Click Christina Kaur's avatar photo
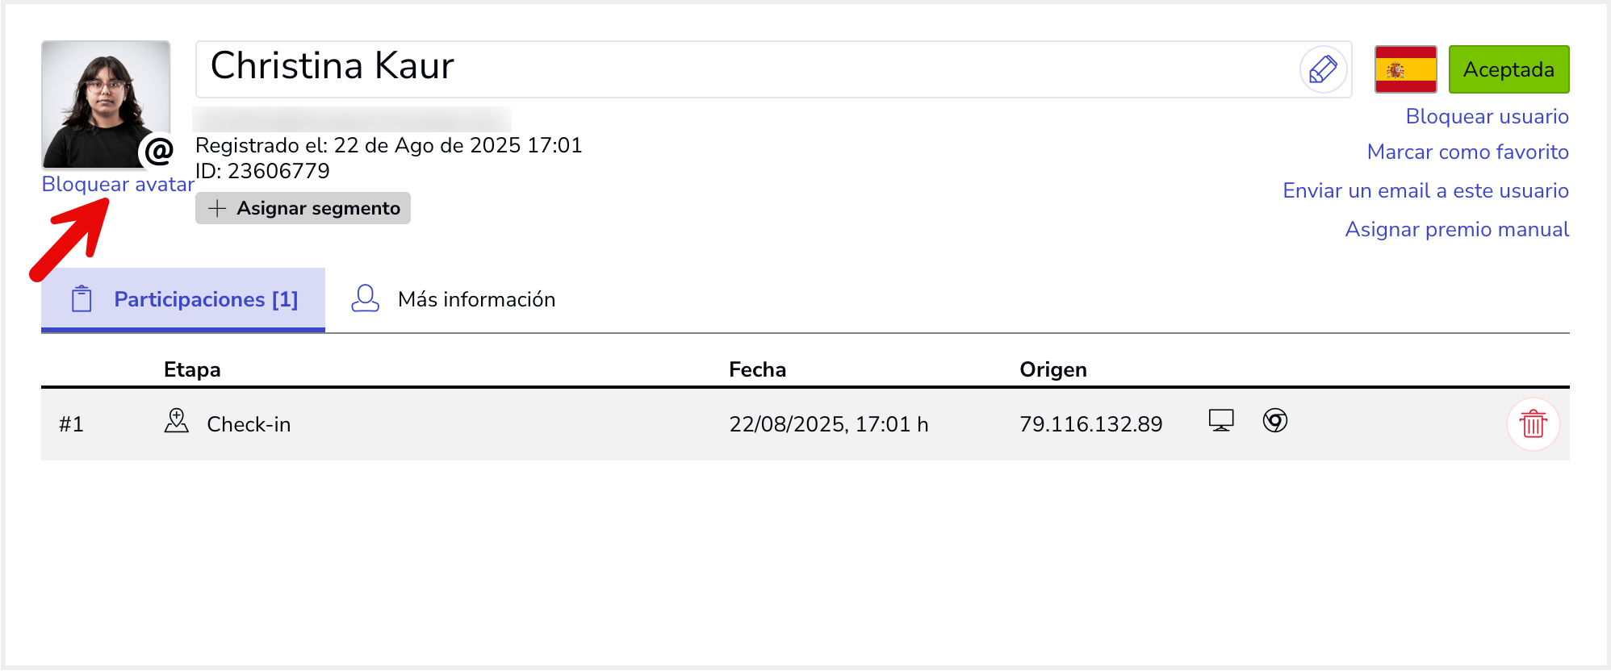This screenshot has width=1611, height=671. click(x=106, y=104)
